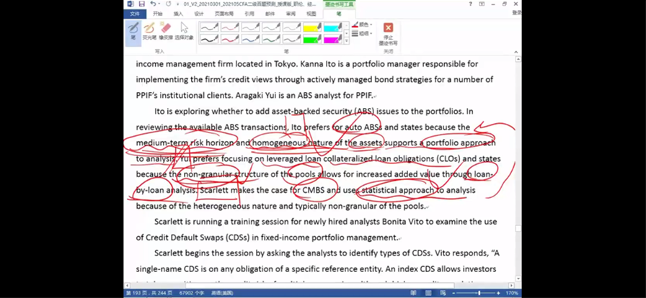Switch to the Home (开始) tab
646x298 pixels.
click(157, 14)
